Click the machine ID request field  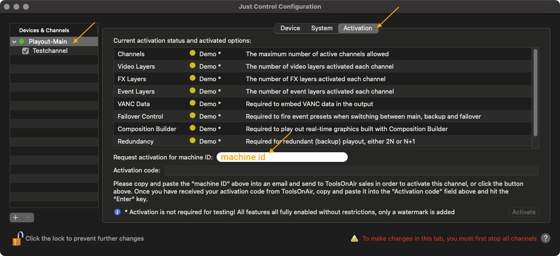coord(282,157)
